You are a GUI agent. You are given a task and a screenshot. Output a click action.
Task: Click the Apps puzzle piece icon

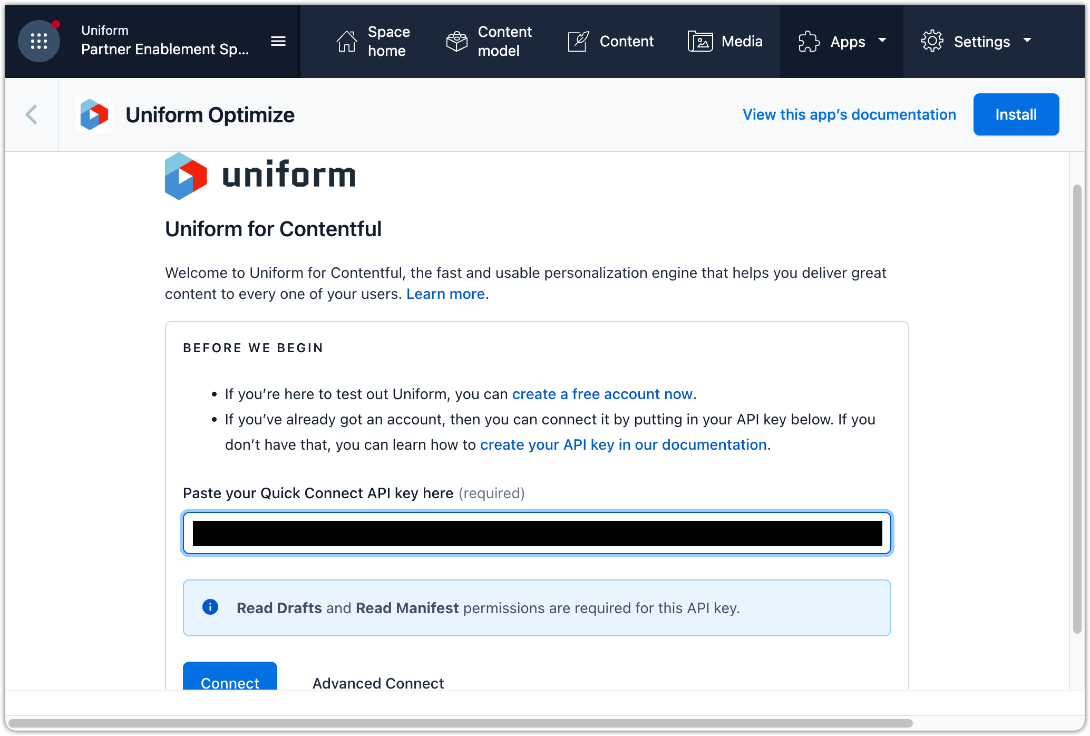[809, 41]
